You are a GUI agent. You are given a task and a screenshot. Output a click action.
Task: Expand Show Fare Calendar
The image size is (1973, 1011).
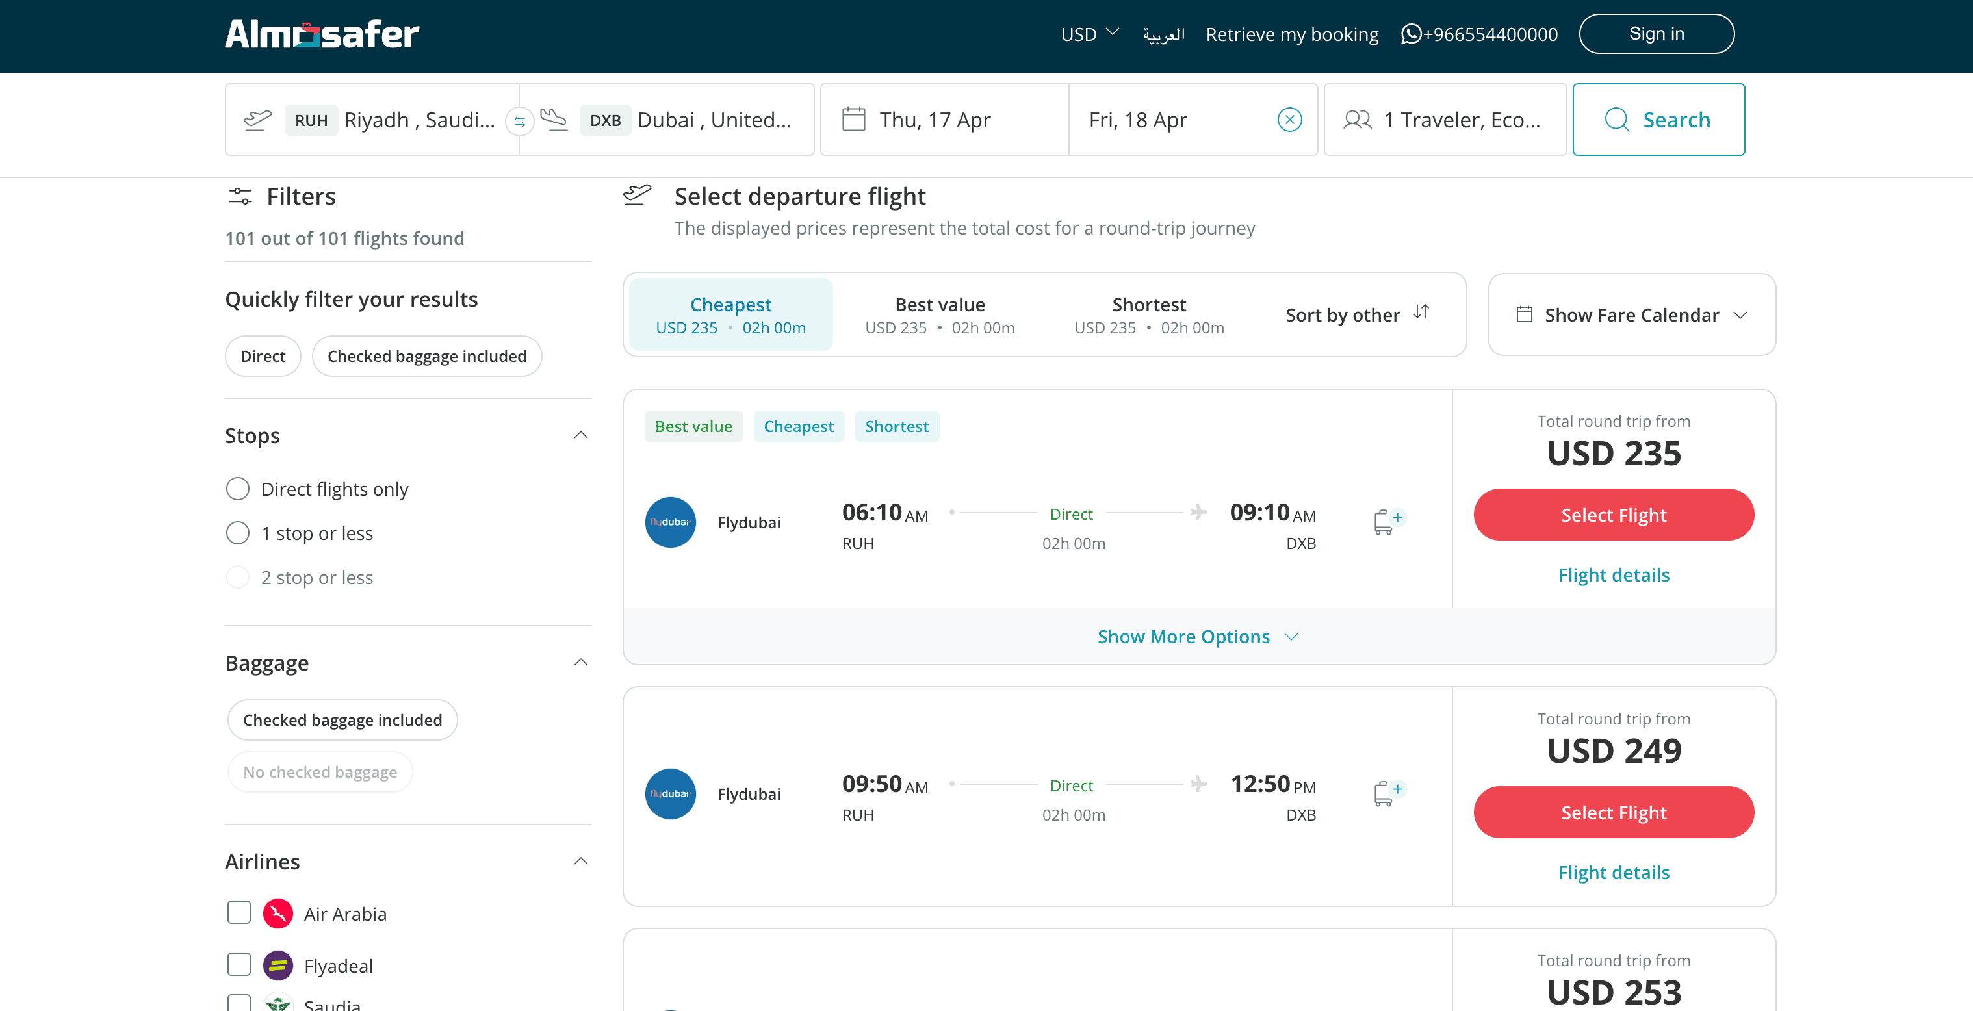1631,314
